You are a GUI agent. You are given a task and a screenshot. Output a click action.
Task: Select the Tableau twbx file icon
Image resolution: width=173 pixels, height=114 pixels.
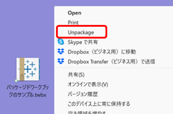[x=28, y=69]
